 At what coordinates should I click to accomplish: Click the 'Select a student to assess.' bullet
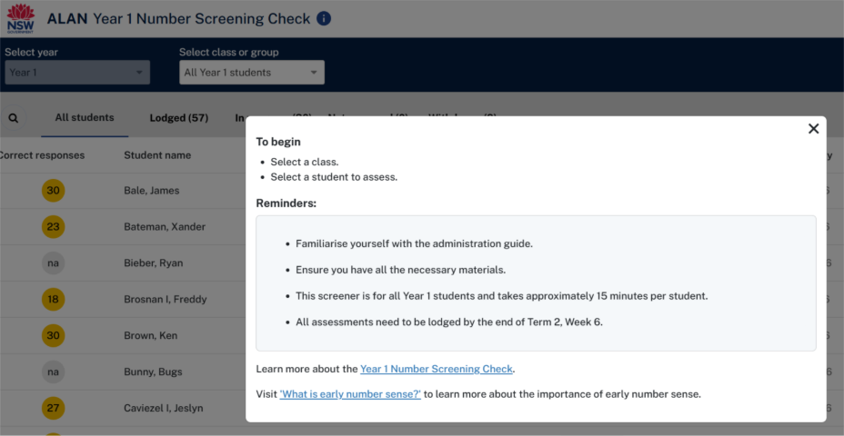point(334,177)
